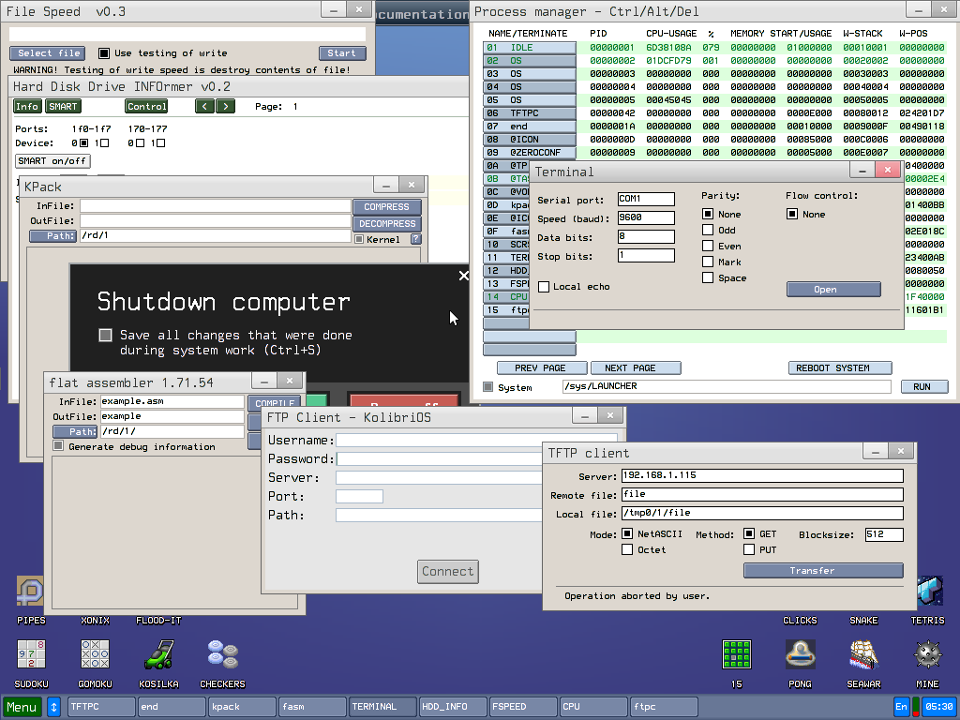Viewport: 960px width, 720px height.
Task: Go to next page in HDD INFOrmer
Action: pos(225,107)
